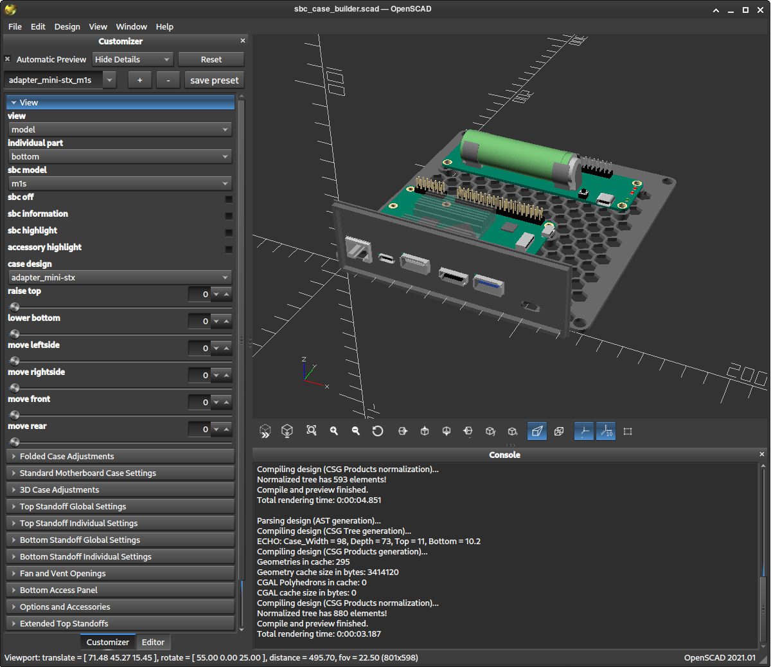Toggle the scale markers display icon

[606, 431]
